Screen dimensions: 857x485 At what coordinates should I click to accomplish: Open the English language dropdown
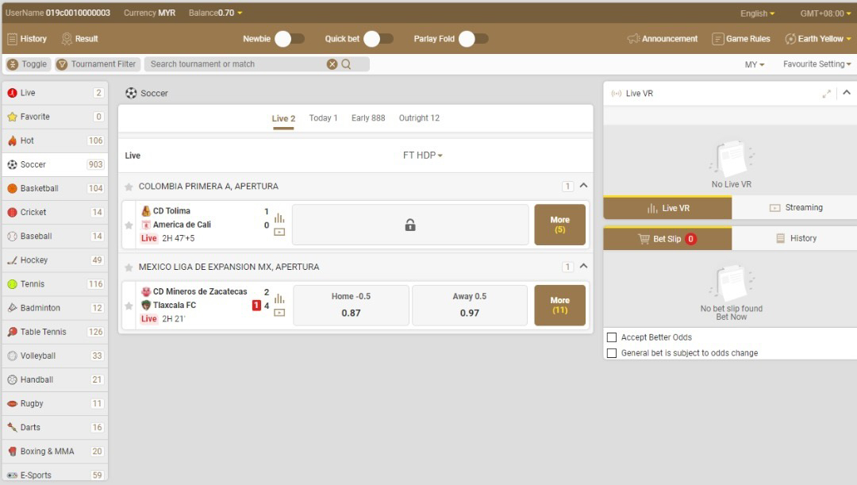pyautogui.click(x=757, y=13)
